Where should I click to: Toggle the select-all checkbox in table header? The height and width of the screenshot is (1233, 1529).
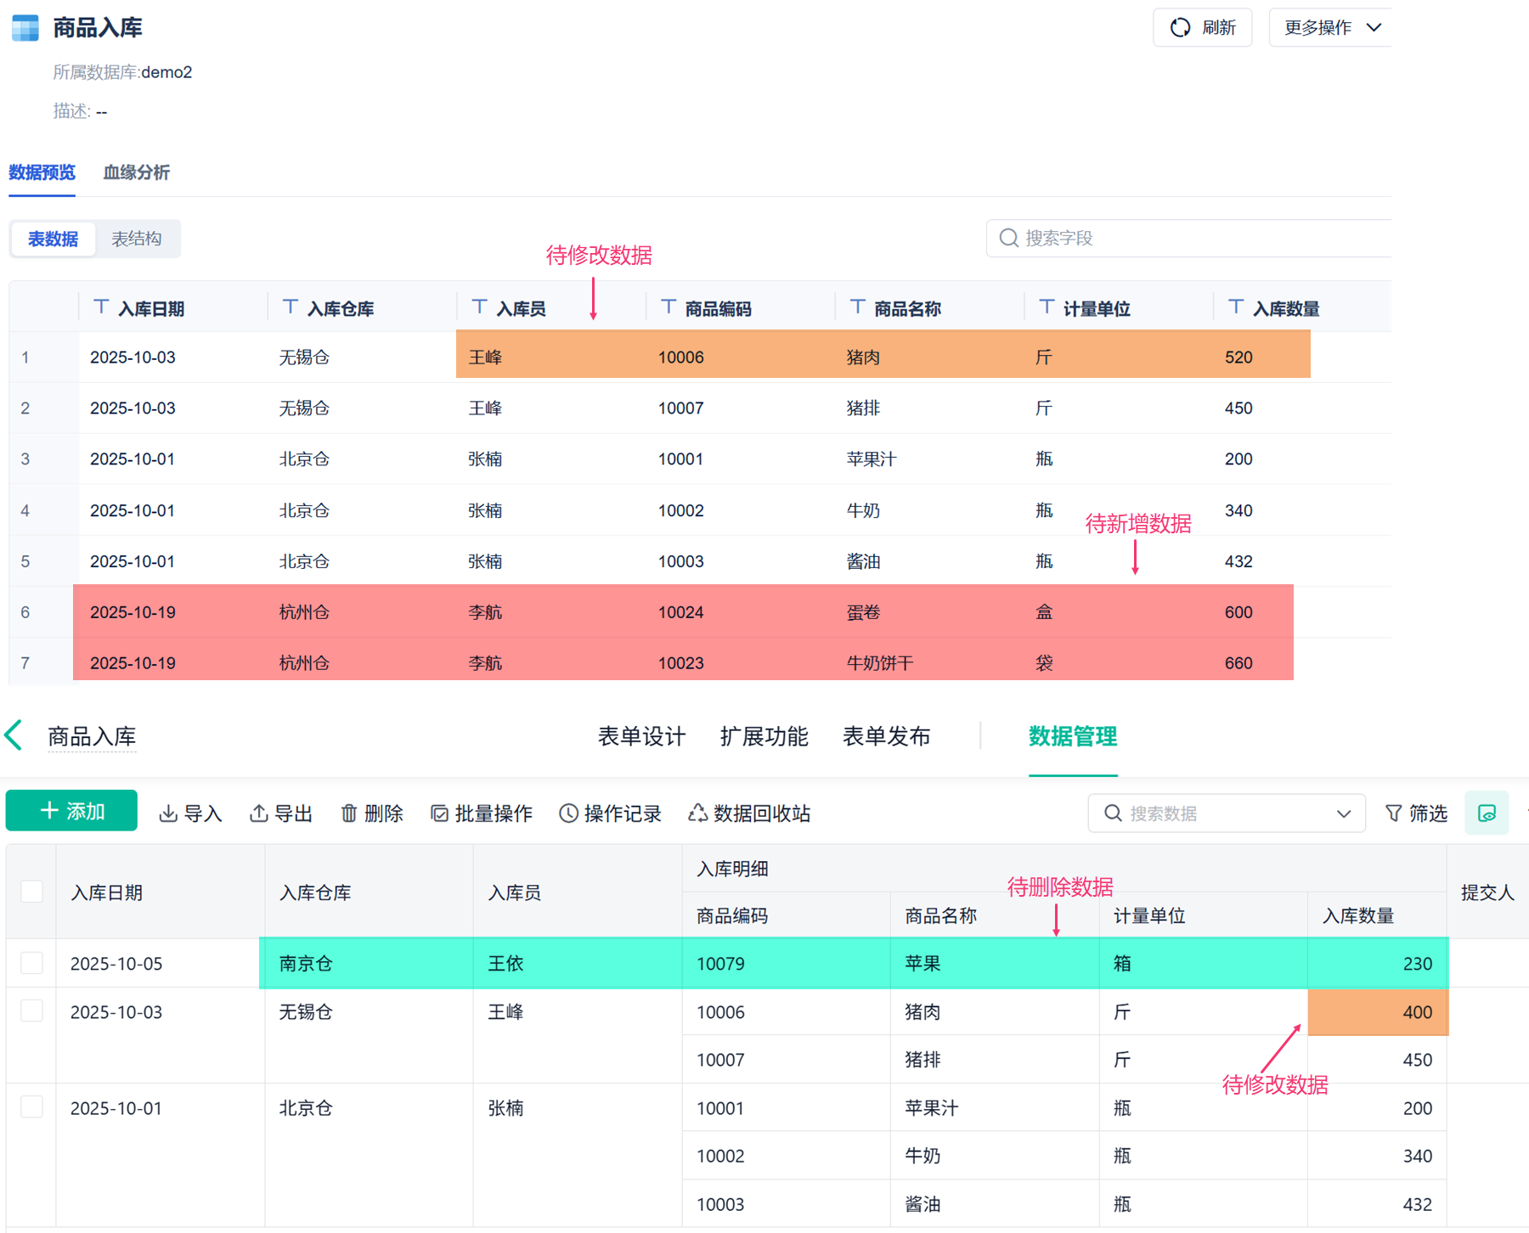(x=32, y=891)
